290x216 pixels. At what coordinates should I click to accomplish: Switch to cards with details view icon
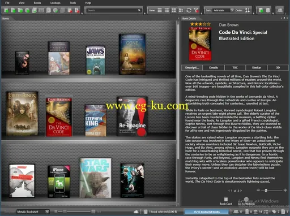pyautogui.click(x=181, y=10)
